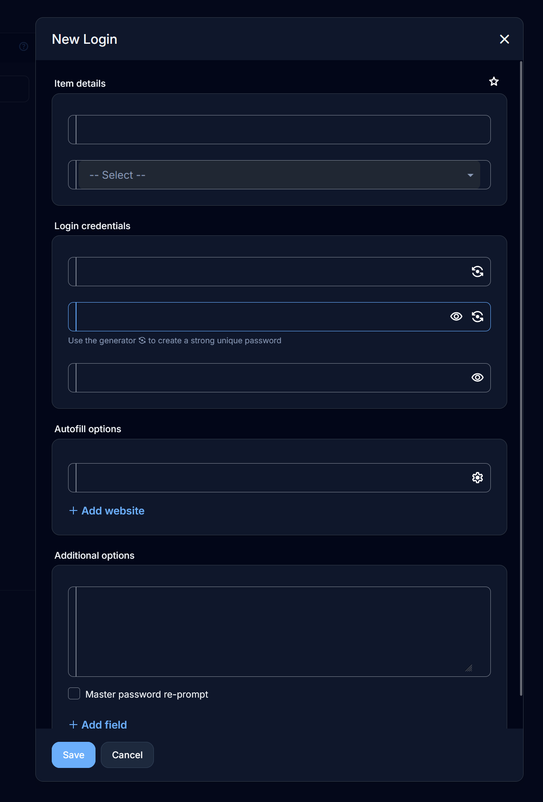Enable Master password re-prompt checkbox
This screenshot has height=802, width=543.
pyautogui.click(x=74, y=694)
